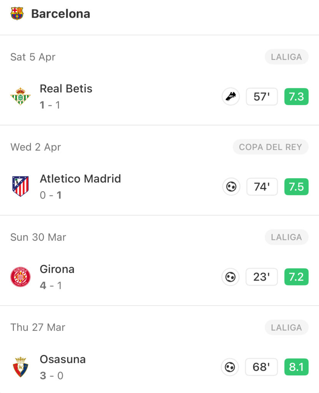The width and height of the screenshot is (319, 393).
Task: Click the goal ball icon in Osasuna row
Action: (x=230, y=367)
